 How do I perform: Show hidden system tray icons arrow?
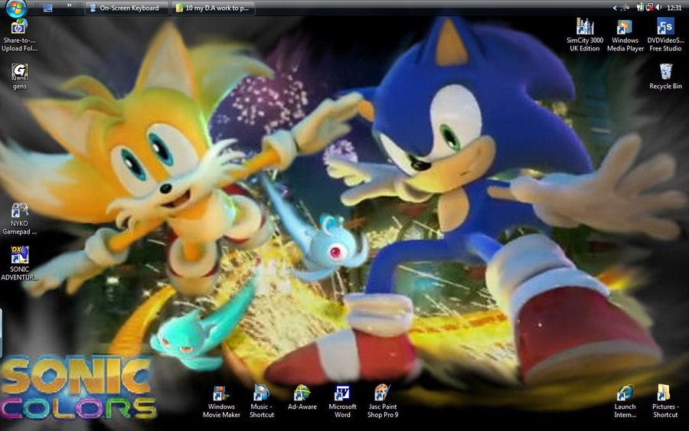pos(615,8)
